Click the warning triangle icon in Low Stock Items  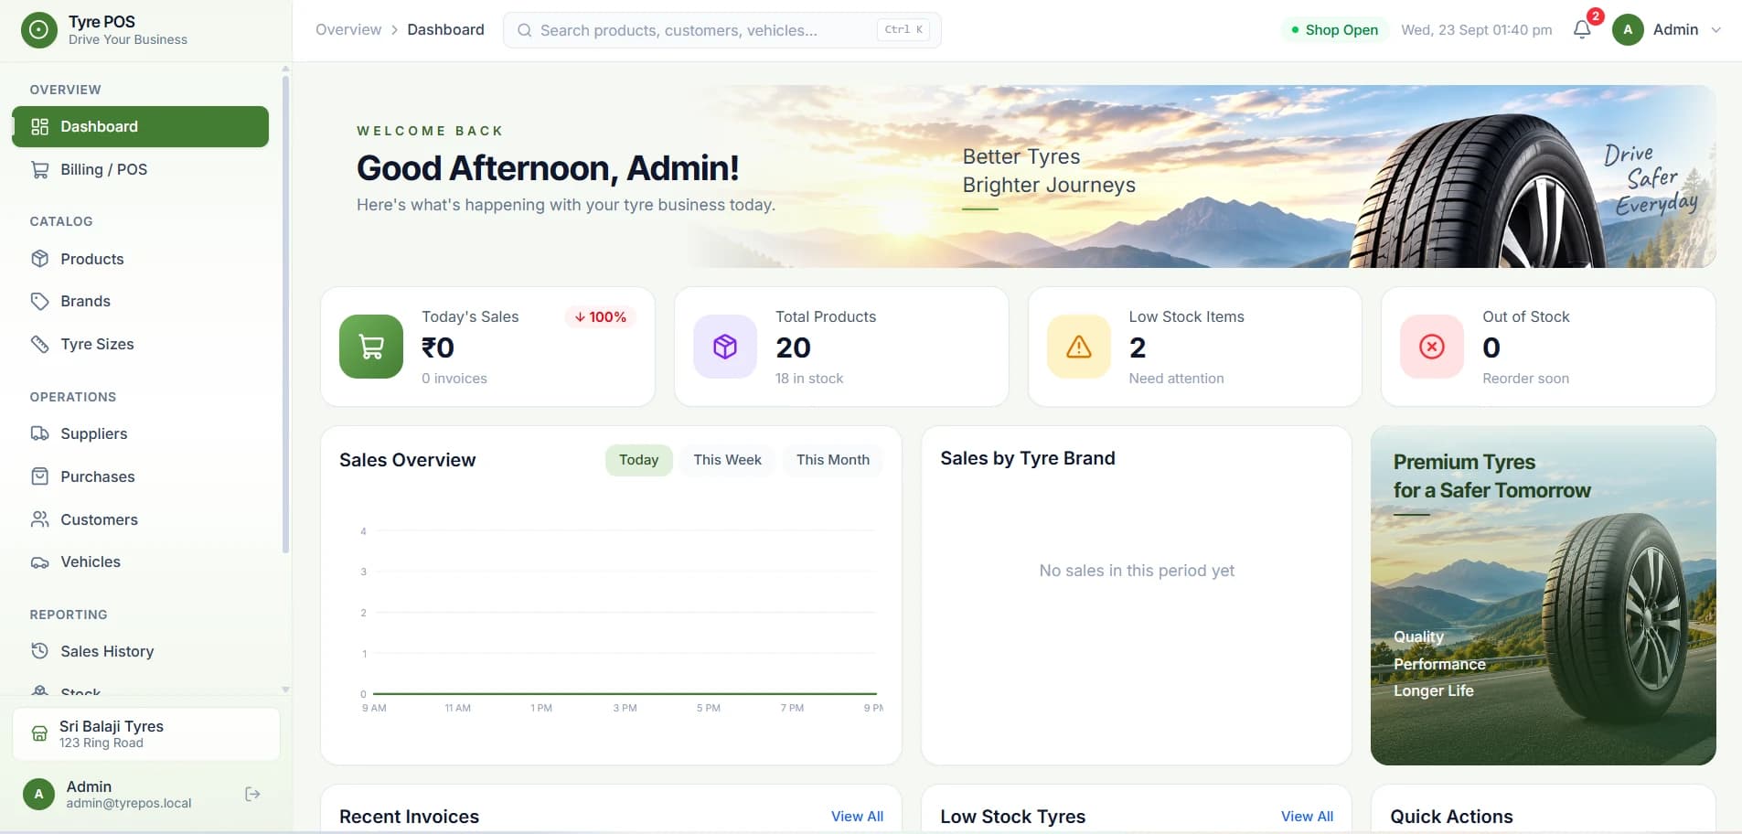coord(1079,347)
